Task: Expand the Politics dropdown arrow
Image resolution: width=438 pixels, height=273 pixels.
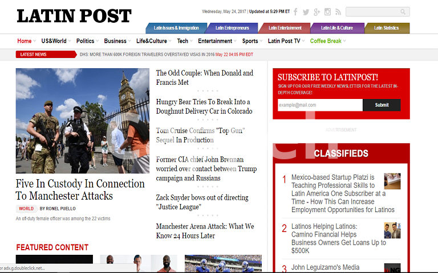Action: [x=98, y=42]
